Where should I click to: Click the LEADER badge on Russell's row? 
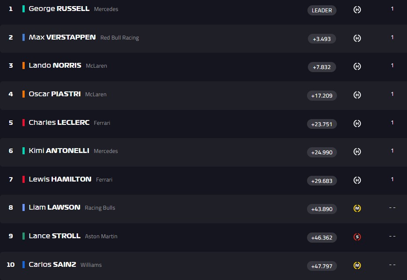322,10
